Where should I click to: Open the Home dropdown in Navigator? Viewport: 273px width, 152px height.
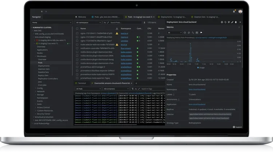(52, 23)
